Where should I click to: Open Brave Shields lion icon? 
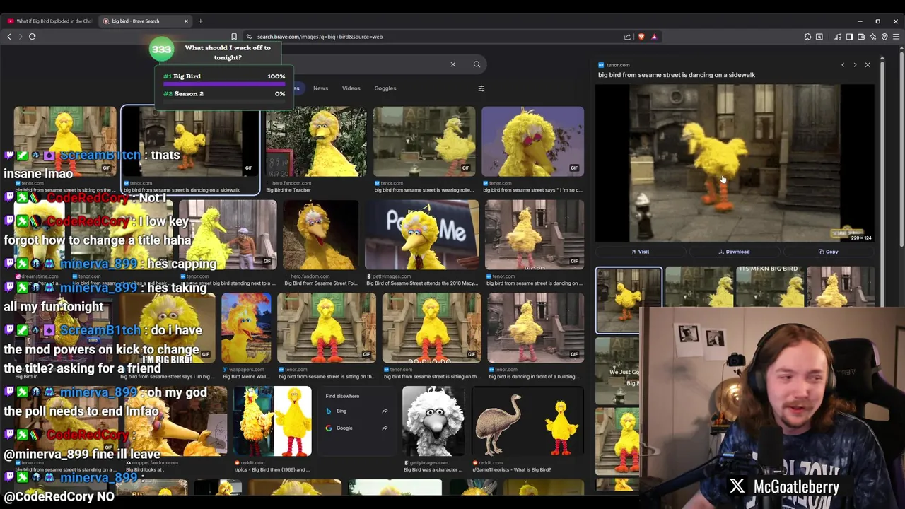point(641,36)
